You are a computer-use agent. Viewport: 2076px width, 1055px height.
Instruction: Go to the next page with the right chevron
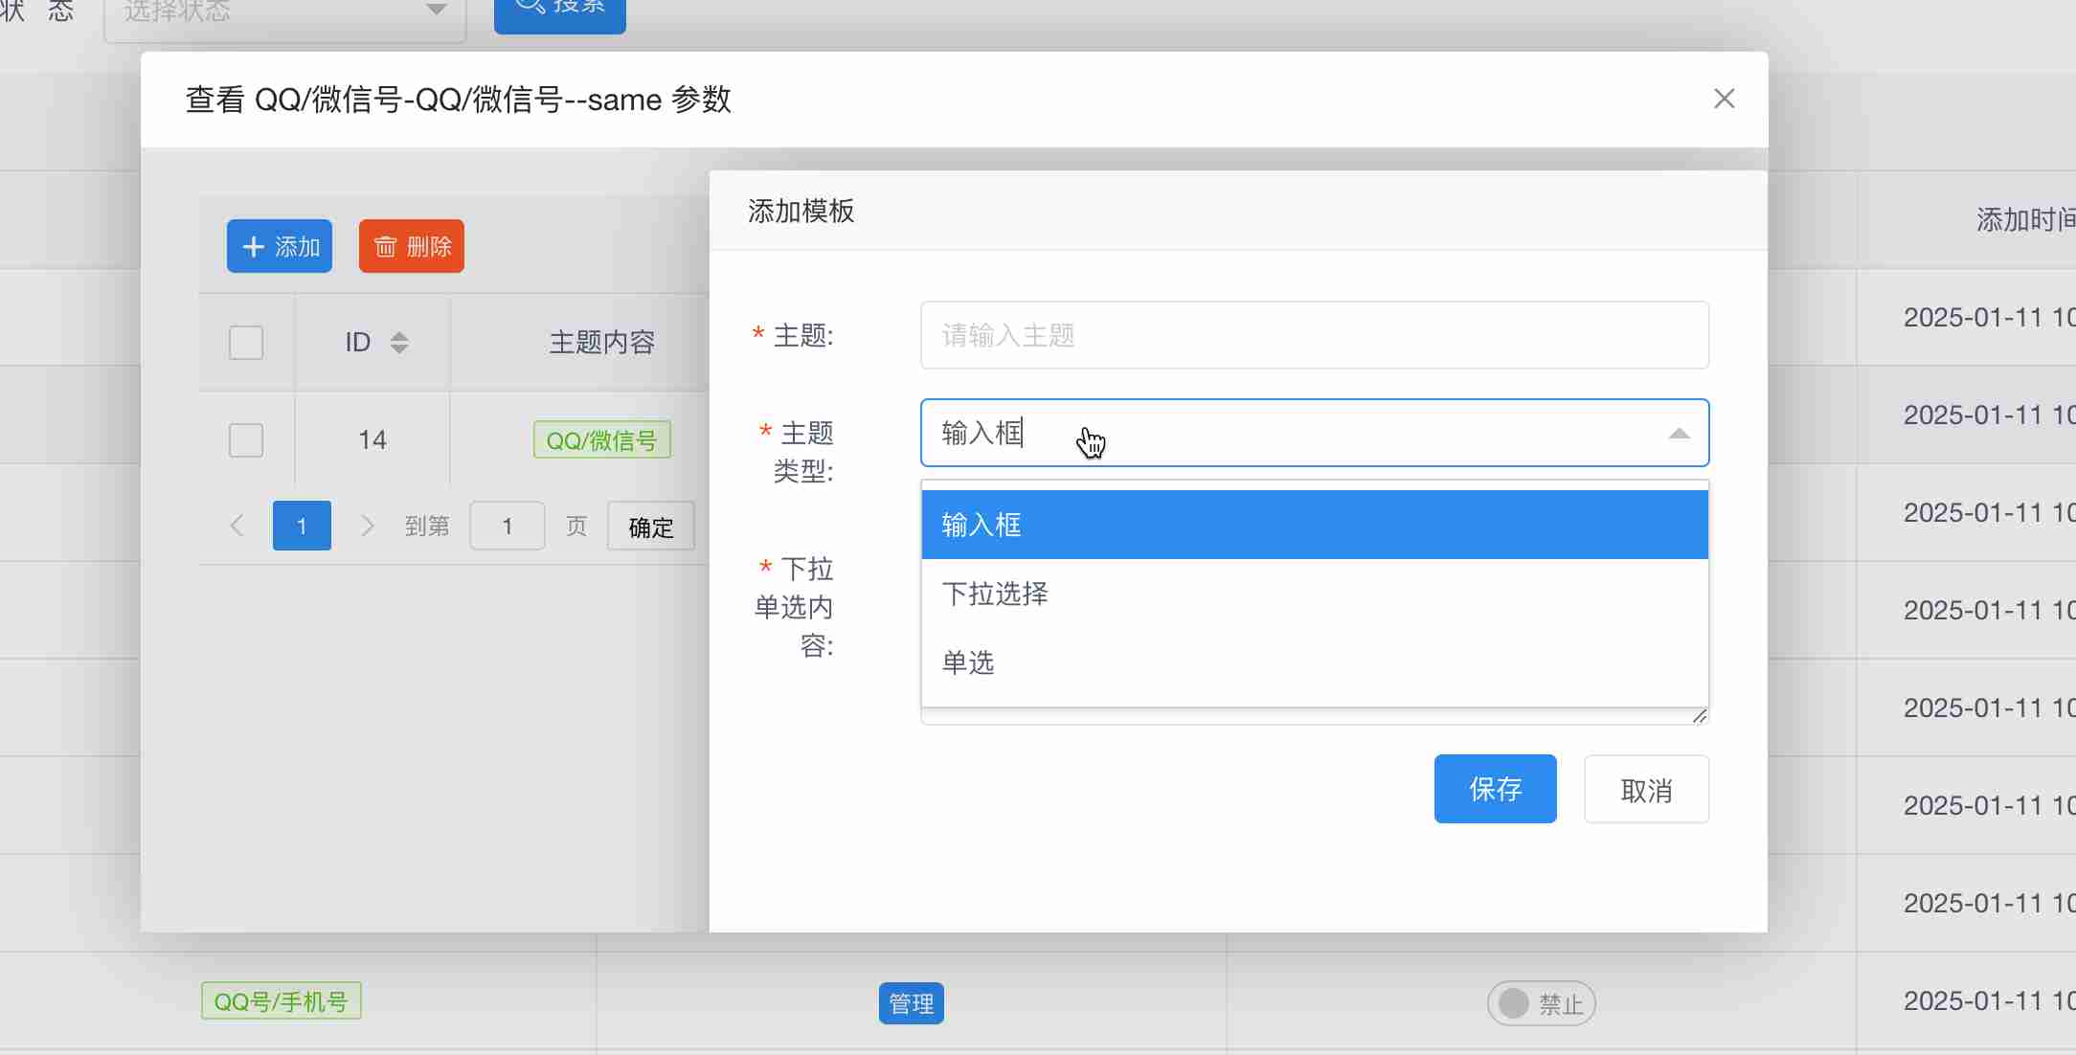[x=367, y=526]
